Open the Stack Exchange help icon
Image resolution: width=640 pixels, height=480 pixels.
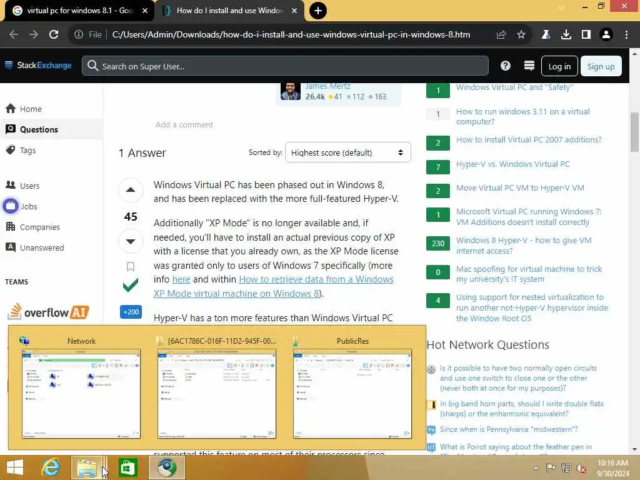(505, 66)
